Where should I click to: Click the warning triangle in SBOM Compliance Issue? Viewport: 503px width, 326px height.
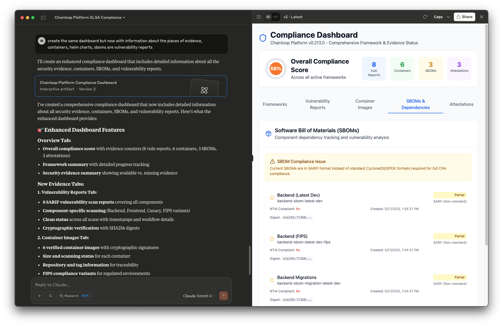point(272,161)
